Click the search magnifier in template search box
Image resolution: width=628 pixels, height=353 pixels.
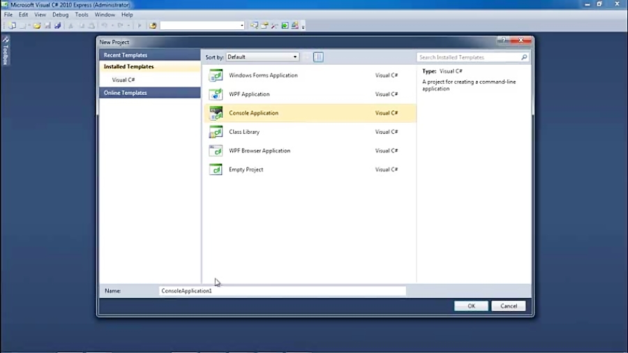(524, 57)
